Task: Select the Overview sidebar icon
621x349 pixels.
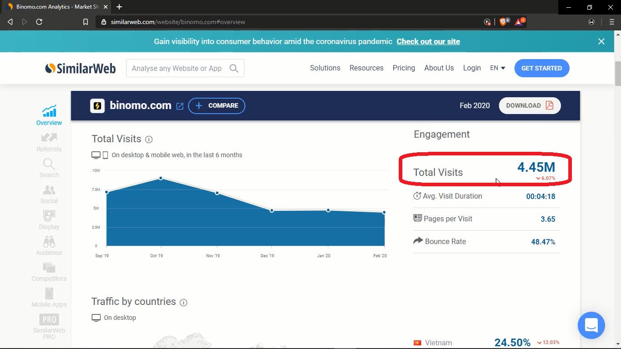Action: coord(49,115)
